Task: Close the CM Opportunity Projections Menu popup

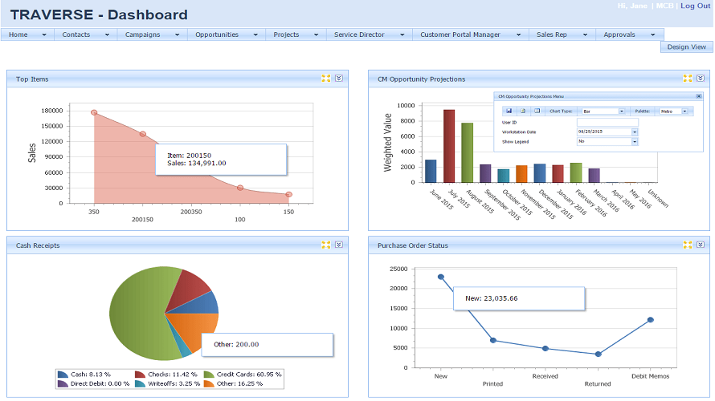Action: click(x=697, y=95)
